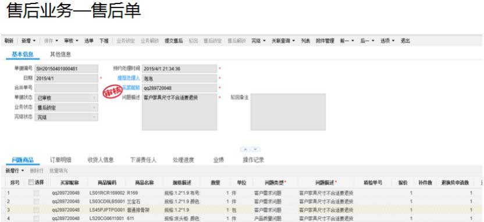484x222 pixels.
Task: Toggle the 选择 select-all header checkbox
Action: pyautogui.click(x=31, y=182)
